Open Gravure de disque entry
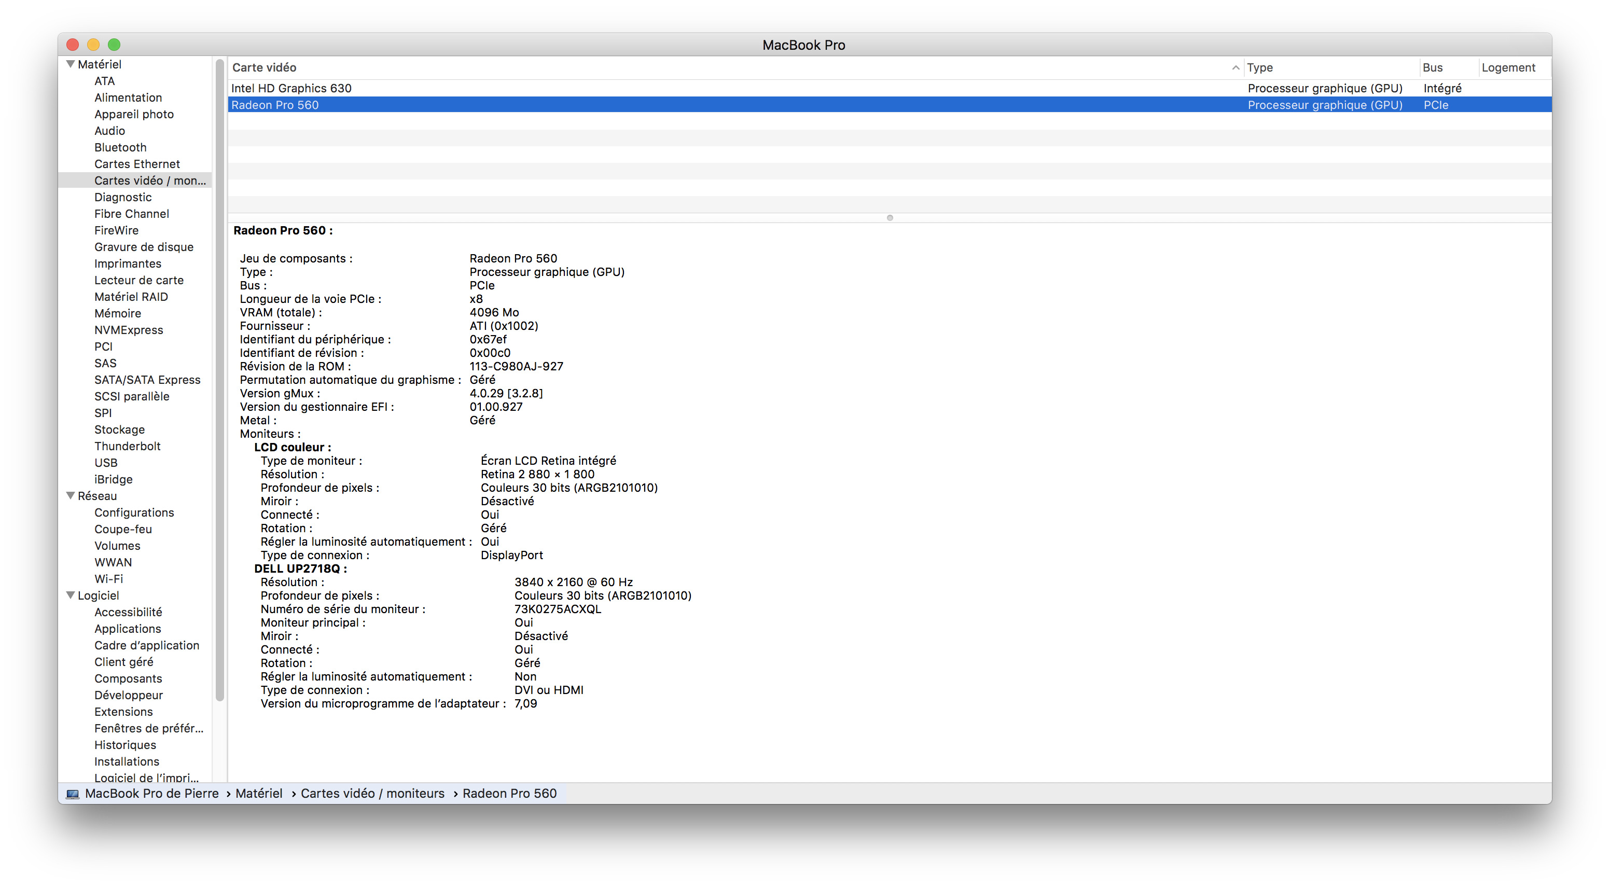Image resolution: width=1610 pixels, height=887 pixels. pyautogui.click(x=144, y=247)
